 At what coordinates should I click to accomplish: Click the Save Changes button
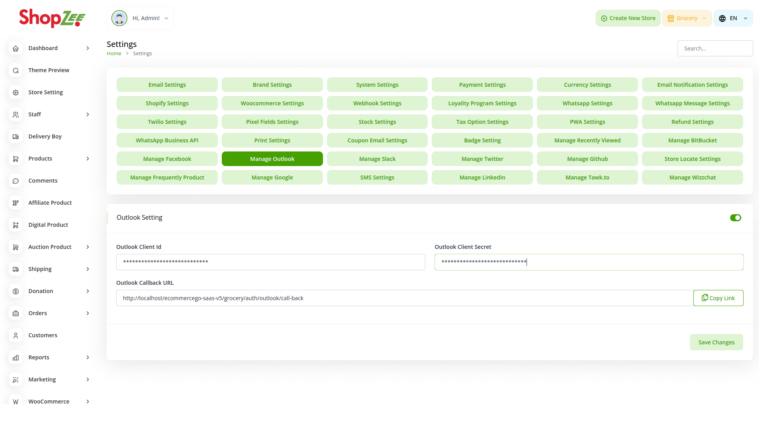(x=716, y=342)
